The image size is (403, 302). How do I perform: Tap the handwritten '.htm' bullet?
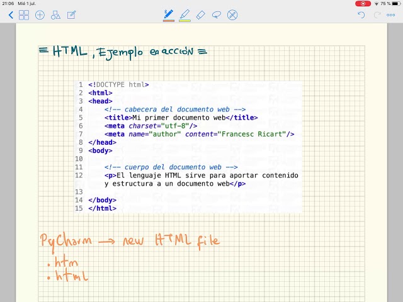62,262
